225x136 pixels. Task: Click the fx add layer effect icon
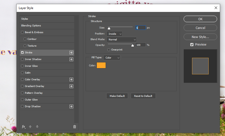[24, 127]
